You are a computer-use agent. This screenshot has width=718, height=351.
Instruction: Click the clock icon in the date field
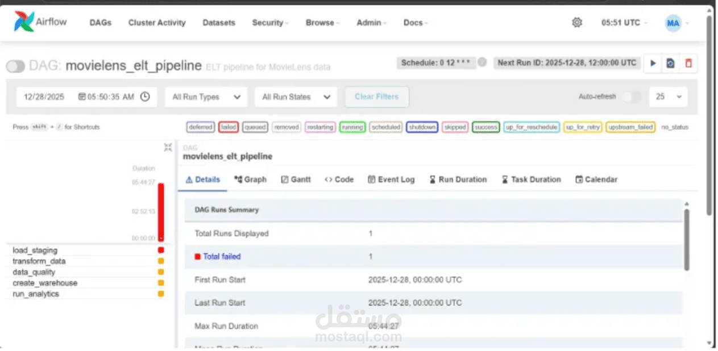point(145,97)
